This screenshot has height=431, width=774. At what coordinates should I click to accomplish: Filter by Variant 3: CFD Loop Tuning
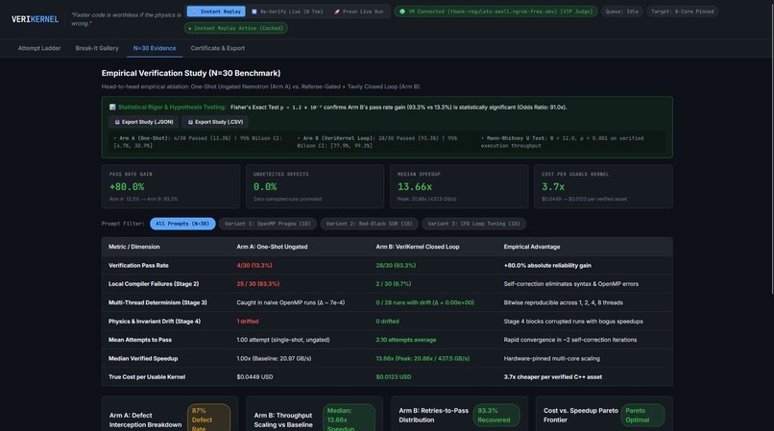pyautogui.click(x=473, y=224)
